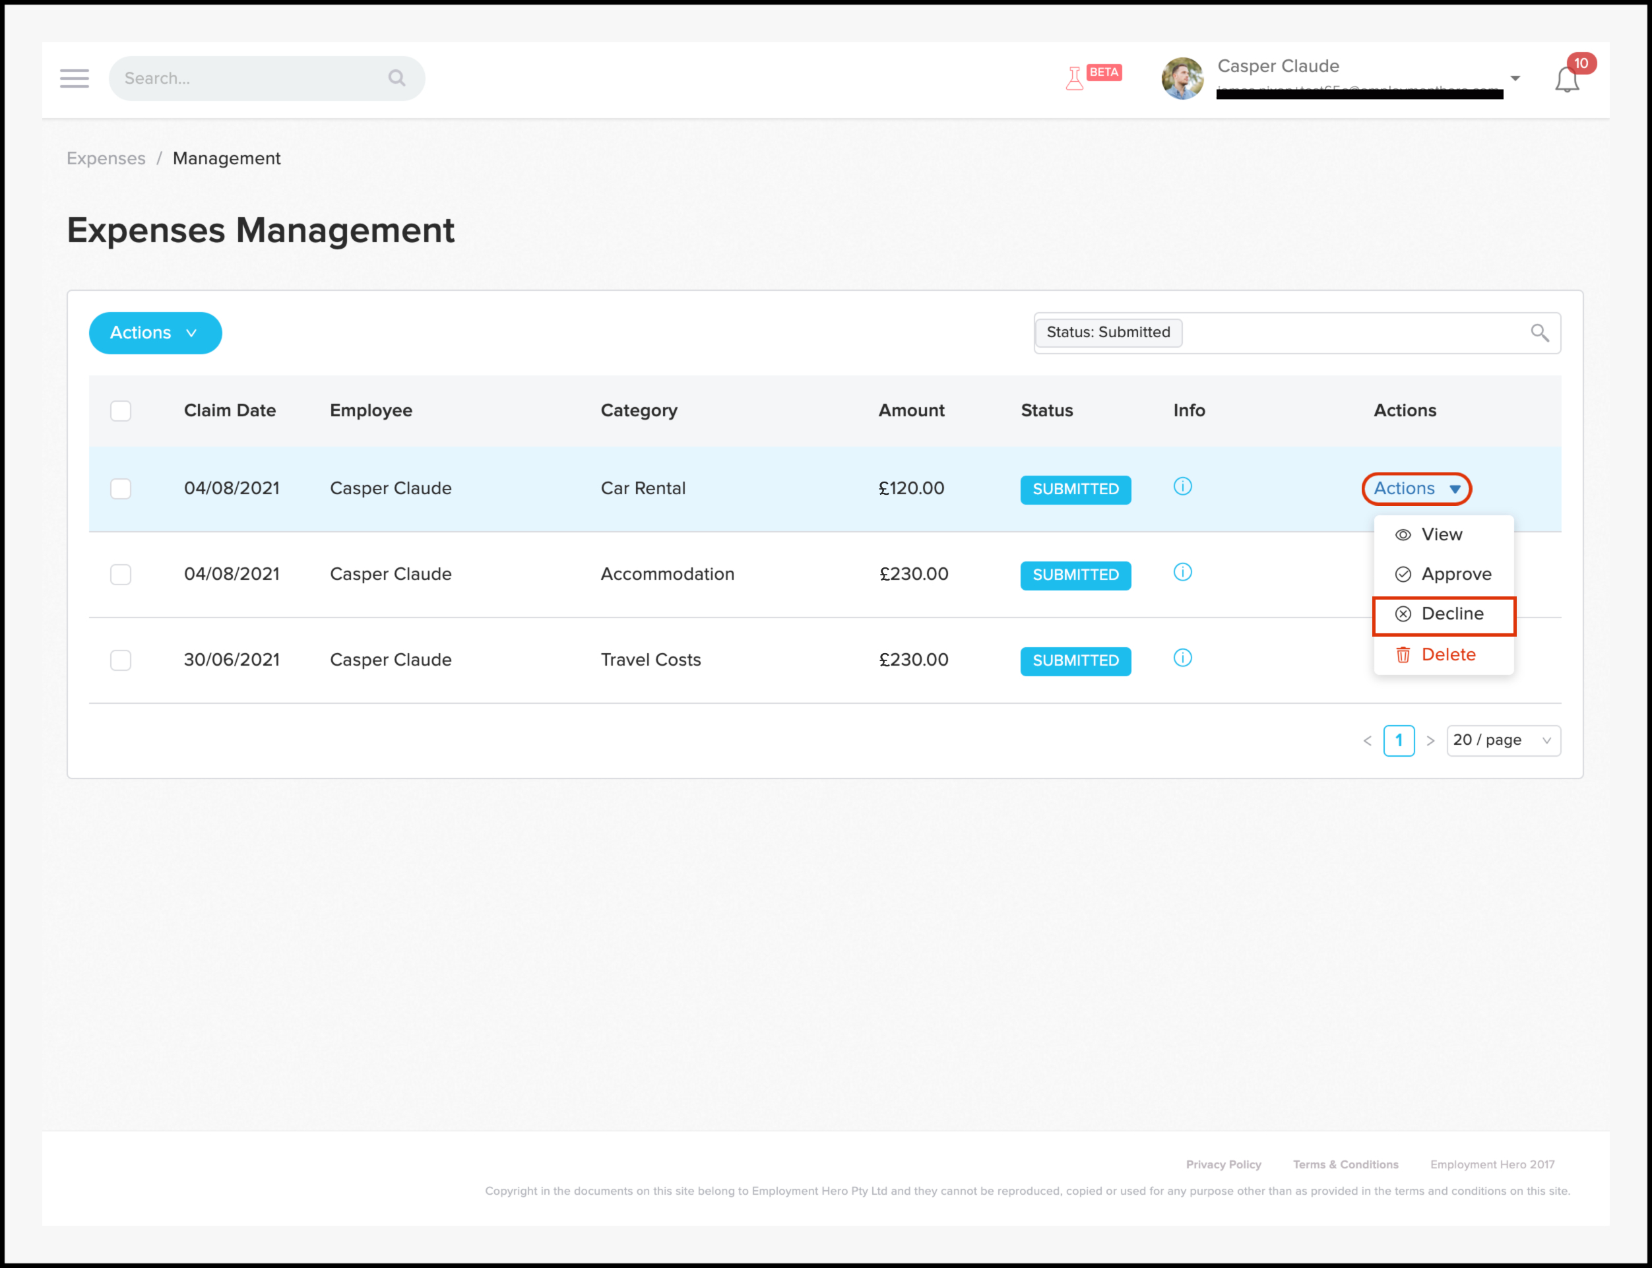Click info icon for Car Rental claim
Viewport: 1652px width, 1268px height.
1182,487
